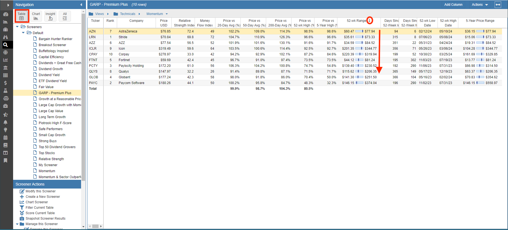Open the area chart icon in sidebar
The width and height of the screenshot is (508, 230).
5,22
